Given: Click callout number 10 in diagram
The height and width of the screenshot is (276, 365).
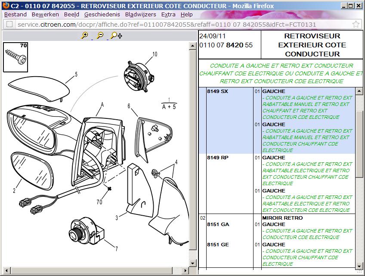Looking at the screenshot, I should [x=155, y=54].
